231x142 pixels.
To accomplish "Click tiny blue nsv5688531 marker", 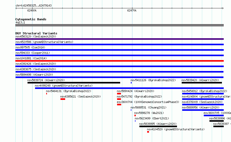I will (131, 110).
